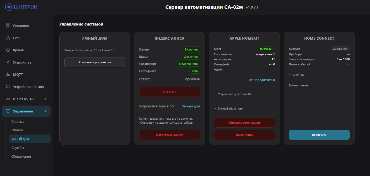The image size is (370, 176).
Task: Click the Доступен gateway badge
Action: pyautogui.click(x=191, y=57)
